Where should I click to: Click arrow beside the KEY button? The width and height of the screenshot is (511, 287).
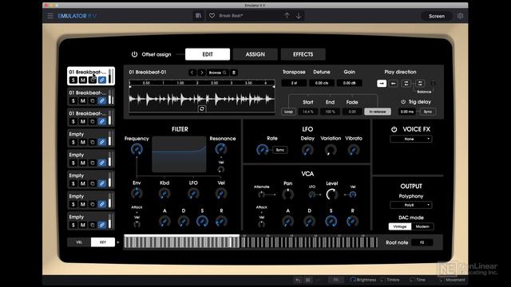point(118,242)
